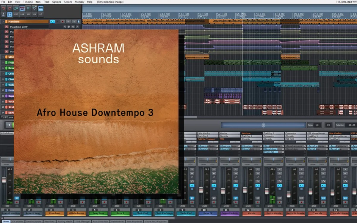Mute the C Vocals mixer channel
This screenshot has height=223, width=357.
click(323, 174)
